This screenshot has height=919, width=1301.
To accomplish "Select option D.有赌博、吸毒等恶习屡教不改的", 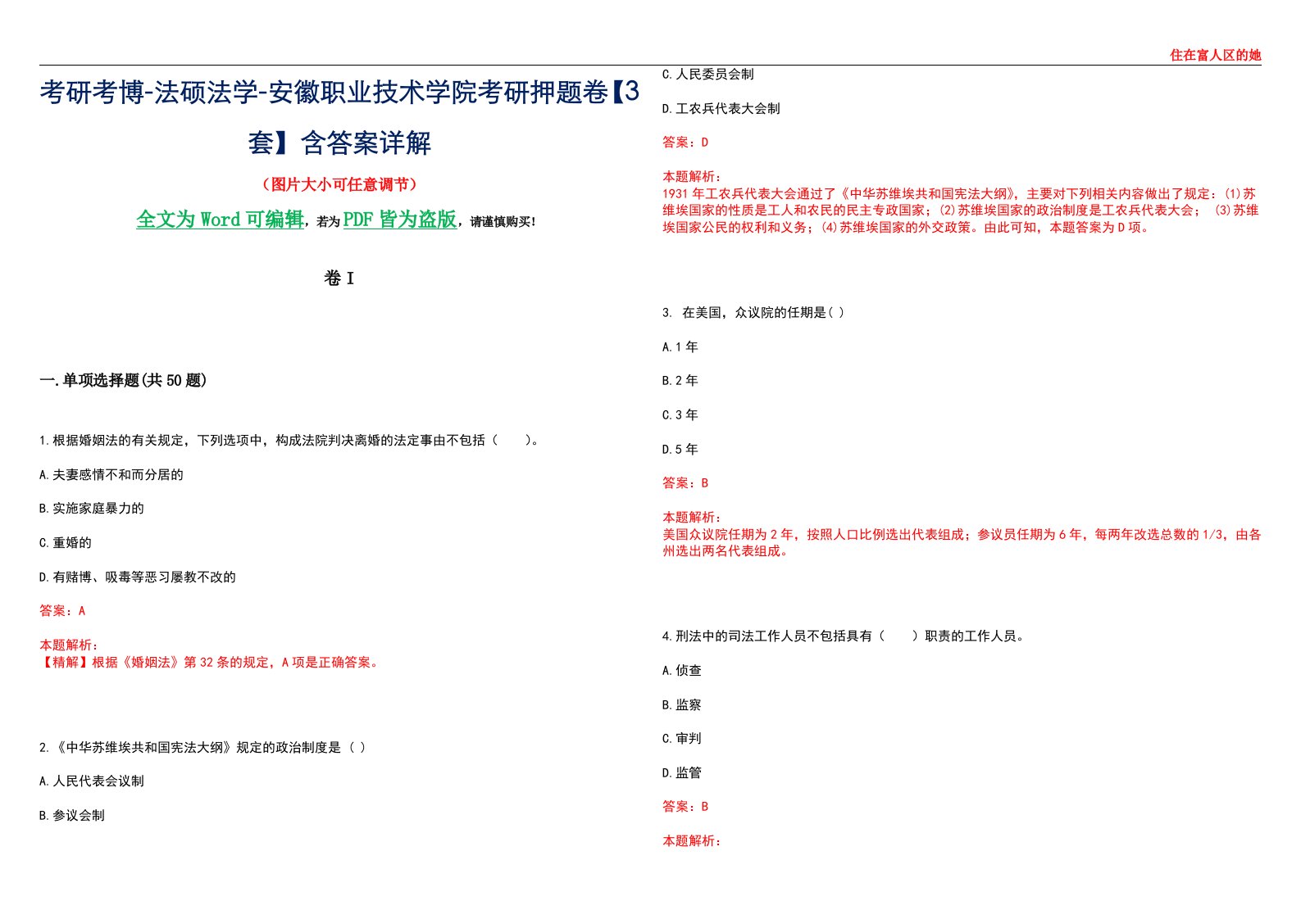I will [x=138, y=577].
